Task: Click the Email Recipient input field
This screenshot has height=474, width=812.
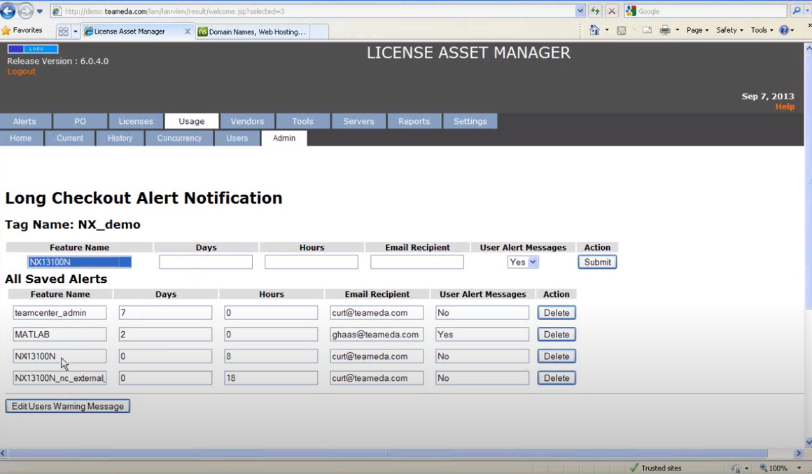Action: [416, 262]
